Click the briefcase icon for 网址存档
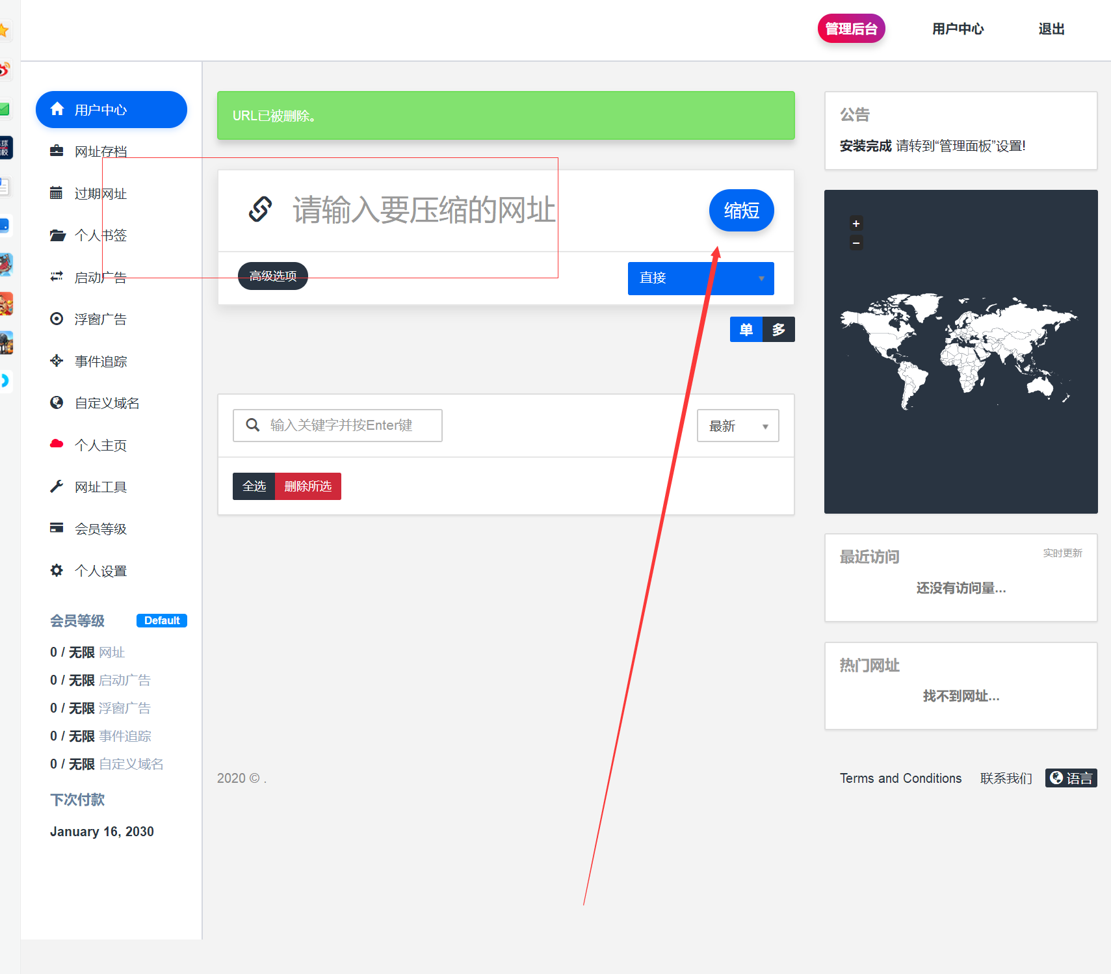 coord(57,151)
